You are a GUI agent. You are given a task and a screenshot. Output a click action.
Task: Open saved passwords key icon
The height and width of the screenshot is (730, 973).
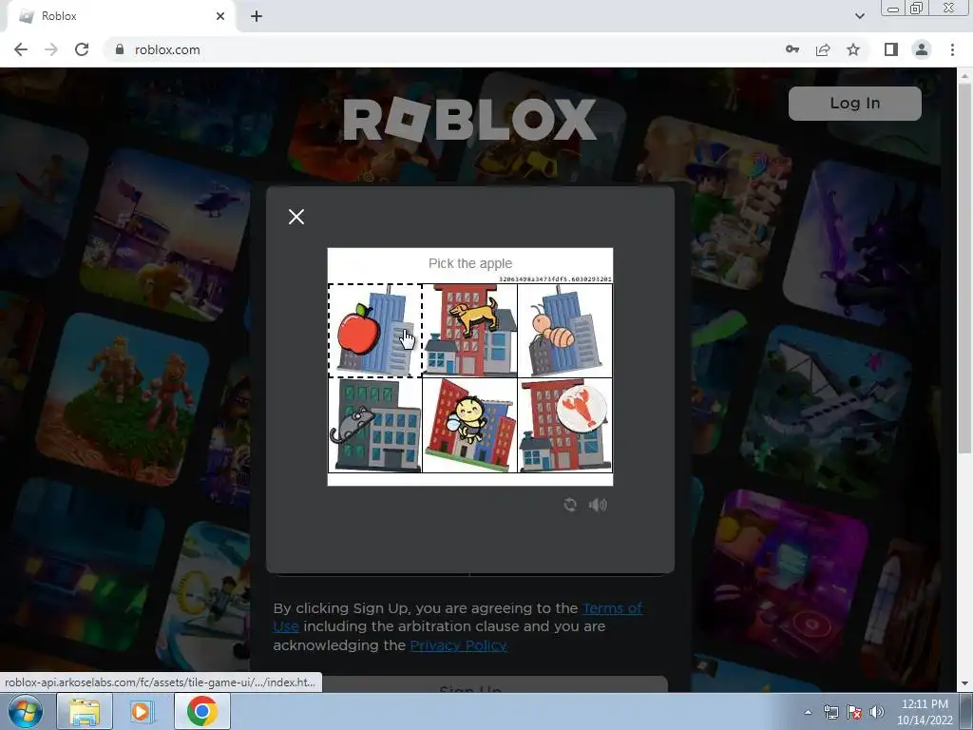pos(792,49)
